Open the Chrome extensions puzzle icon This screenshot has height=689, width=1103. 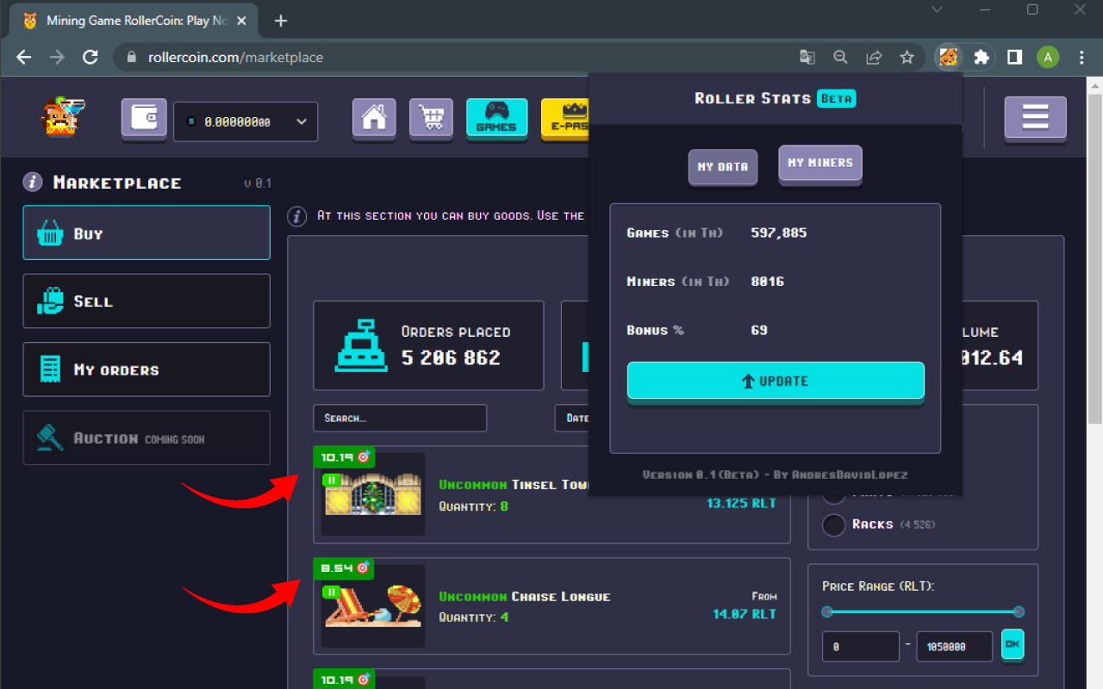coord(981,58)
